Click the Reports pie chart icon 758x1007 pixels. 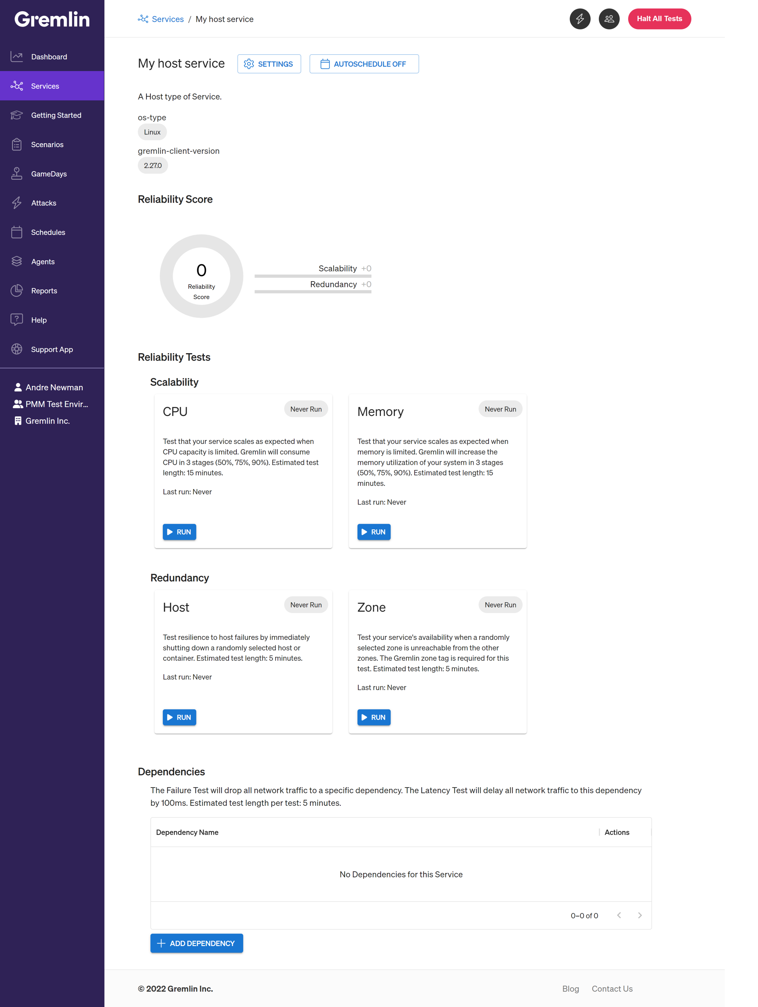(17, 290)
